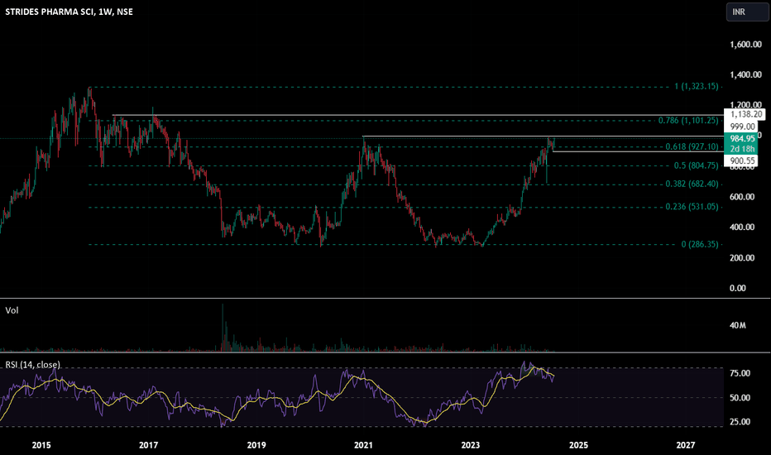Screen dimensions: 771x455
Task: Click the RSI 50.00 axis label
Action: (740, 397)
